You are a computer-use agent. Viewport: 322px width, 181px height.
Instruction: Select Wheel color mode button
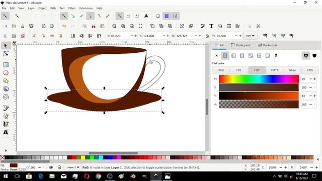click(x=292, y=70)
